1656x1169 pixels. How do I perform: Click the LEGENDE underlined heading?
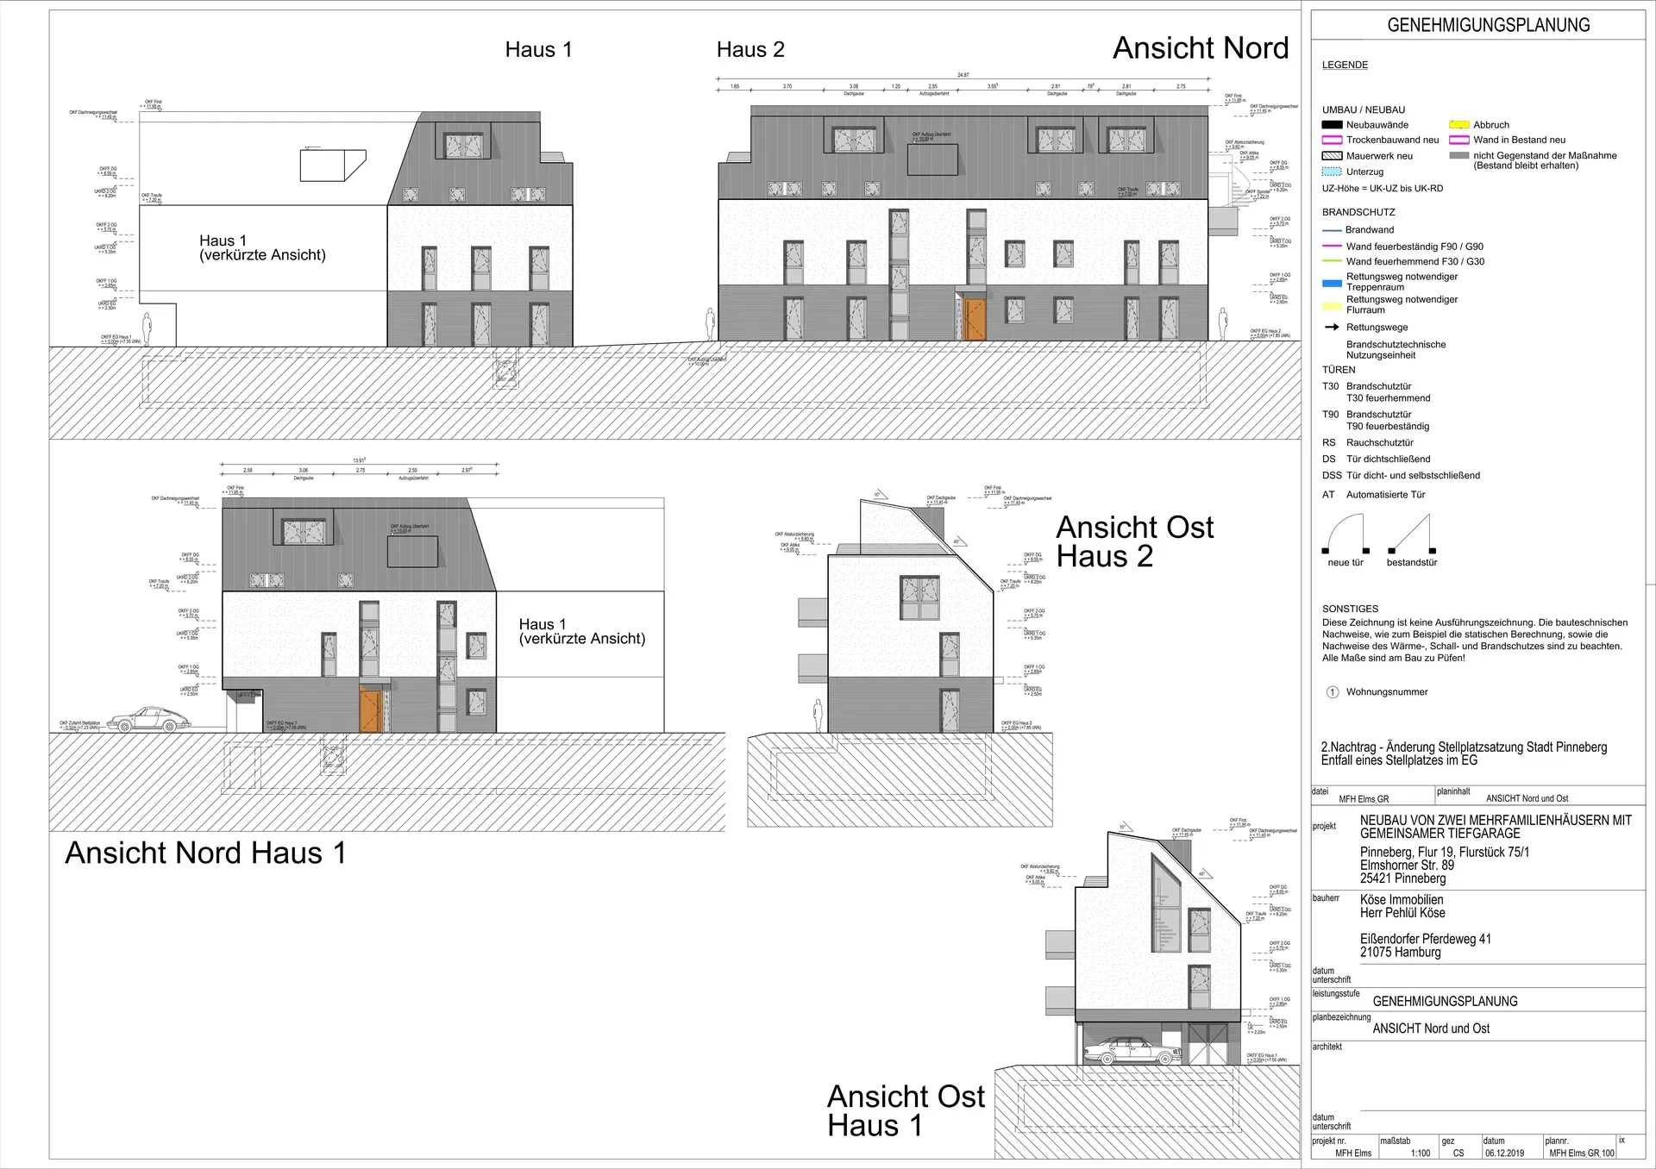tap(1345, 65)
